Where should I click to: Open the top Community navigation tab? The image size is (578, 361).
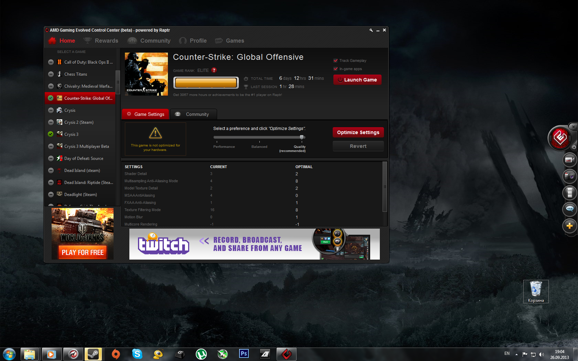coord(149,41)
